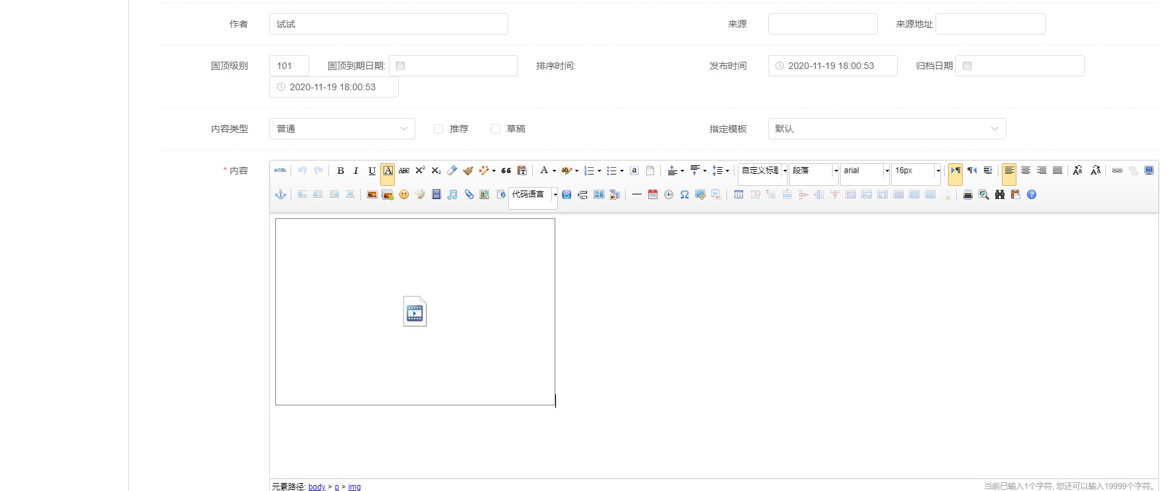This screenshot has width=1171, height=491.
Task: Toggle center text alignment
Action: point(1026,171)
